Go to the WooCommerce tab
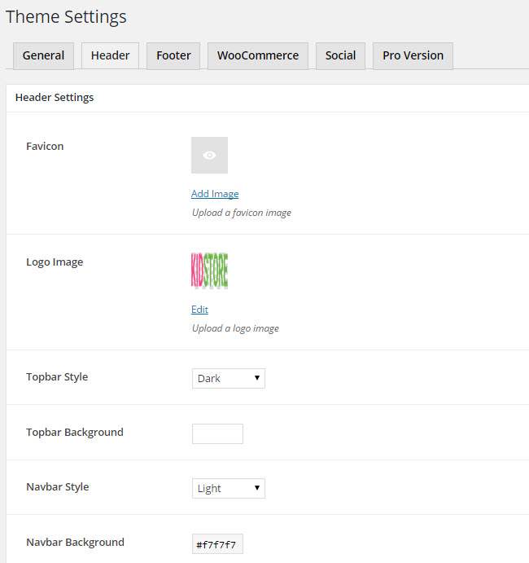The width and height of the screenshot is (529, 563). pyautogui.click(x=257, y=55)
